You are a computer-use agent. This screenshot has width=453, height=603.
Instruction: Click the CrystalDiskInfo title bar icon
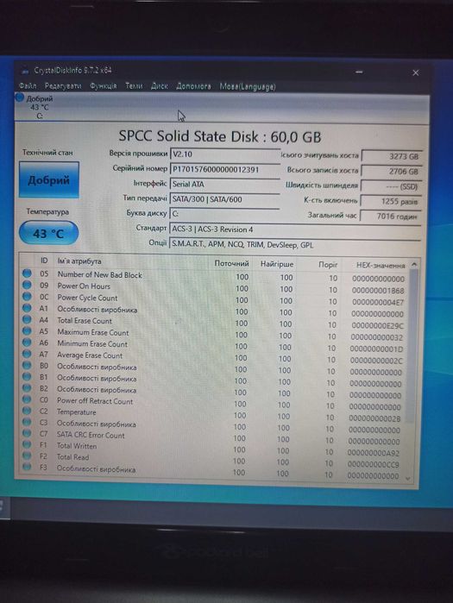[x=25, y=71]
